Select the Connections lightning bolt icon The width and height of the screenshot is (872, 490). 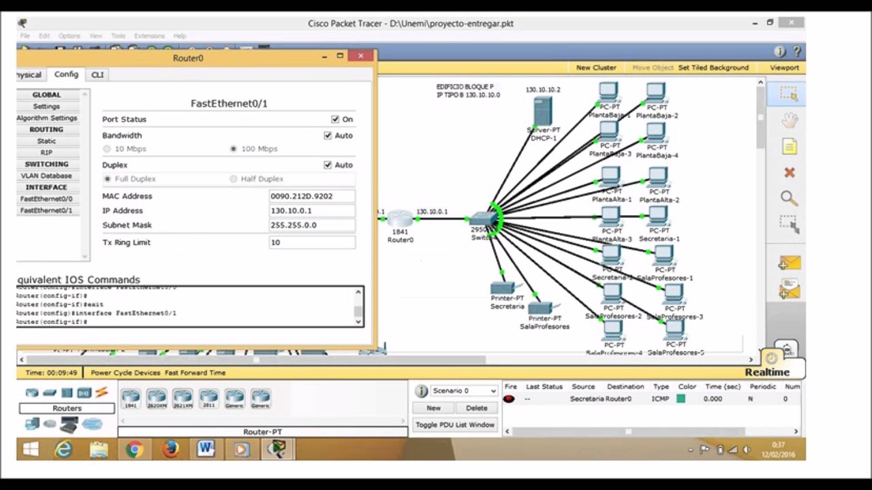pos(102,393)
